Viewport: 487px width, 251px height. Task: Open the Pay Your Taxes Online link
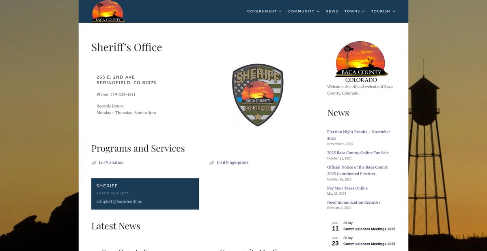(x=347, y=188)
